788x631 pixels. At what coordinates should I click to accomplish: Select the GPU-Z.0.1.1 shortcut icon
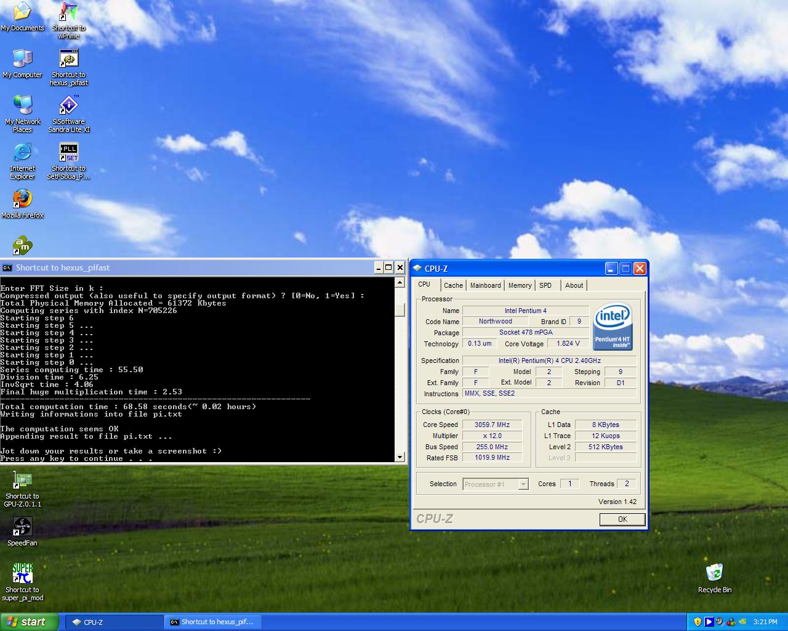click(22, 489)
